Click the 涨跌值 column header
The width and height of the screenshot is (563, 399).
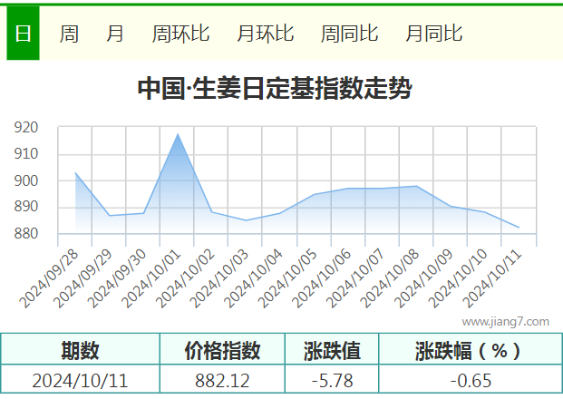tap(332, 350)
